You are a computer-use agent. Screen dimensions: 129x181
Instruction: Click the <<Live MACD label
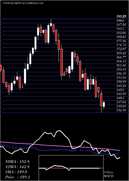pos(109,174)
